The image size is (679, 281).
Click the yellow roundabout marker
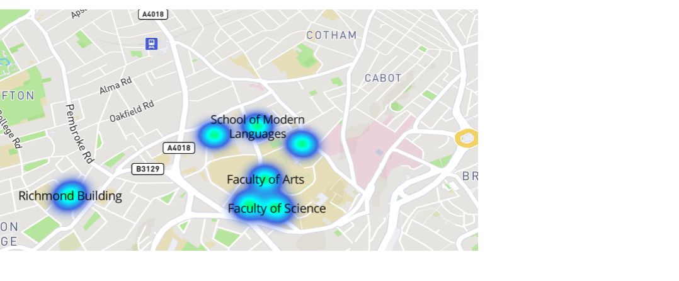(467, 138)
